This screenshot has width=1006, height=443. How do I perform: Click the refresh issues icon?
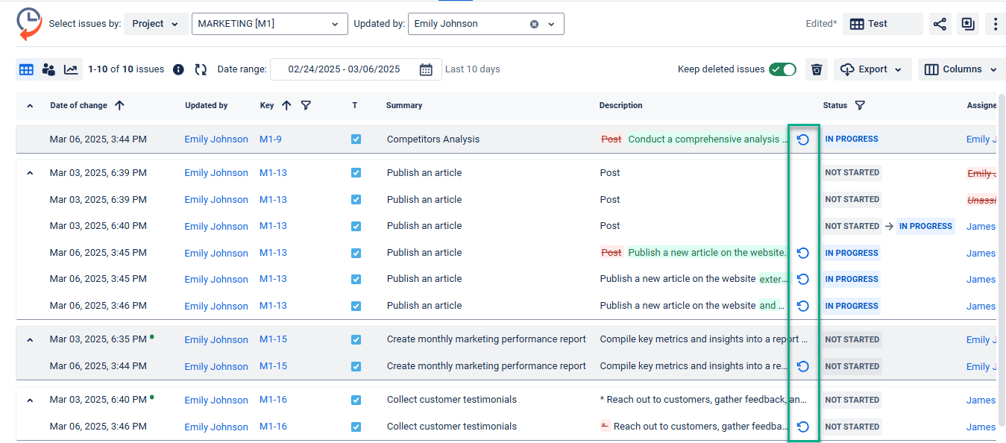[201, 69]
